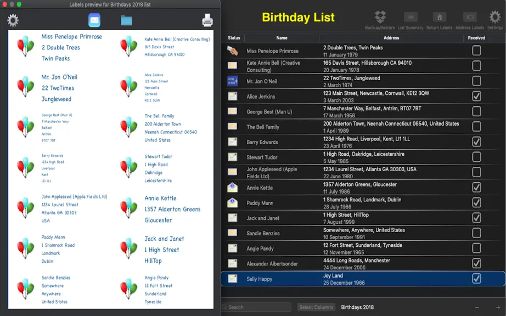Click envelope status icon for Annie Kettle
The height and width of the screenshot is (316, 506).
click(232, 187)
